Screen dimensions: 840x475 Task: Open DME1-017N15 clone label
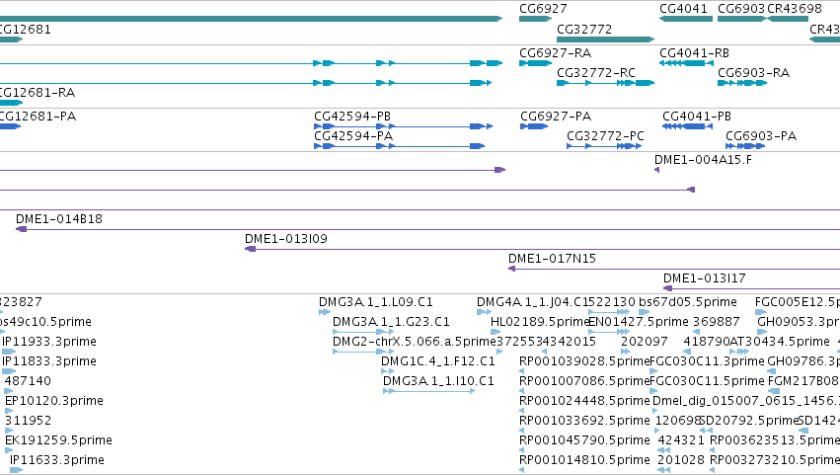[552, 259]
